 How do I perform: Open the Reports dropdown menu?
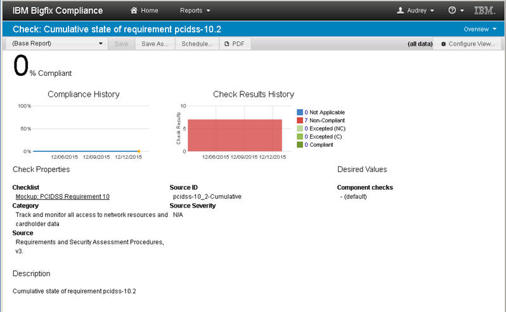tap(195, 11)
